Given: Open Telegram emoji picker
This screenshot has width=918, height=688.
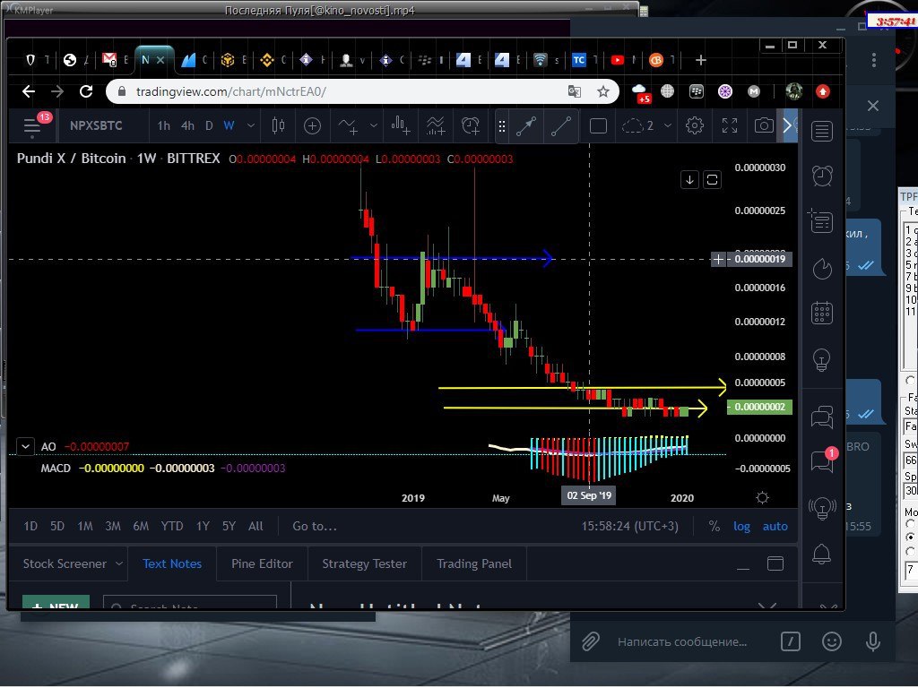Looking at the screenshot, I should [831, 641].
